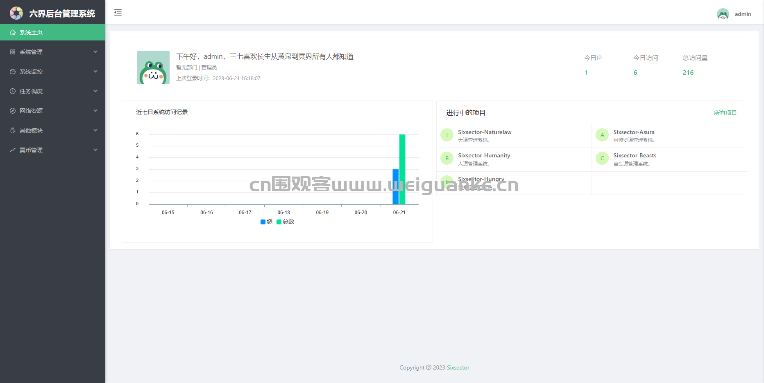This screenshot has width=764, height=383.
Task: Click the green bar for 06-21
Action: [x=402, y=169]
